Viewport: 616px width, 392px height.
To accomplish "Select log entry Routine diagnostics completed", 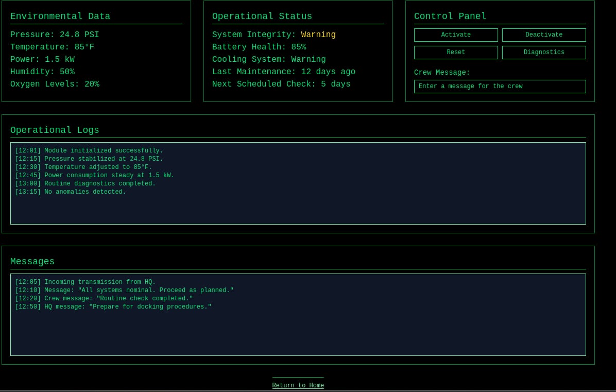I will click(85, 184).
